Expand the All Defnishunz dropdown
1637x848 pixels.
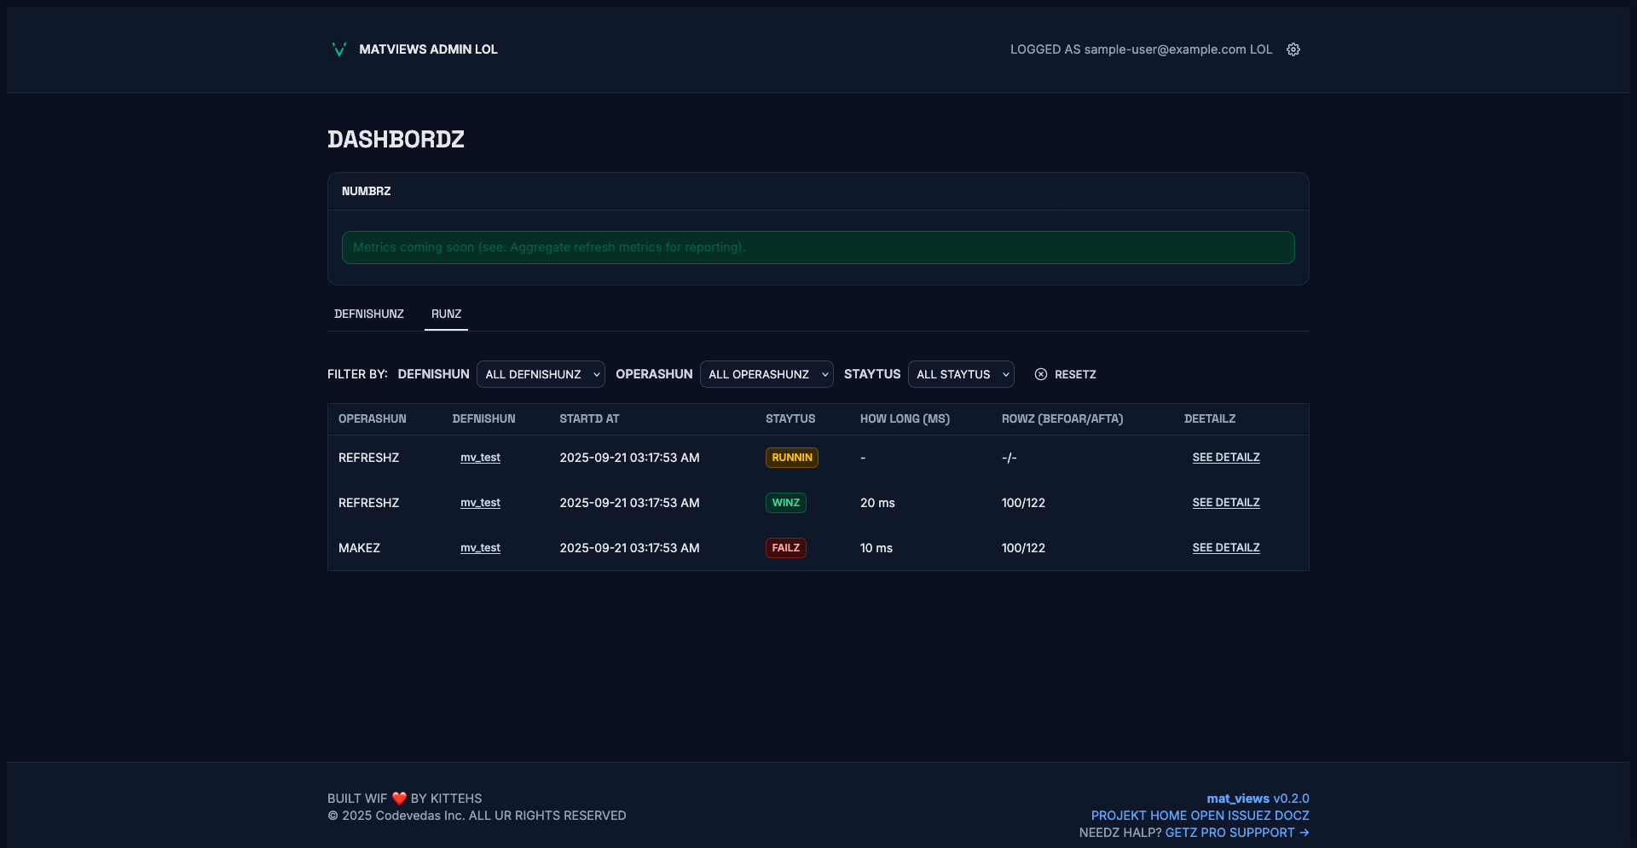point(541,374)
